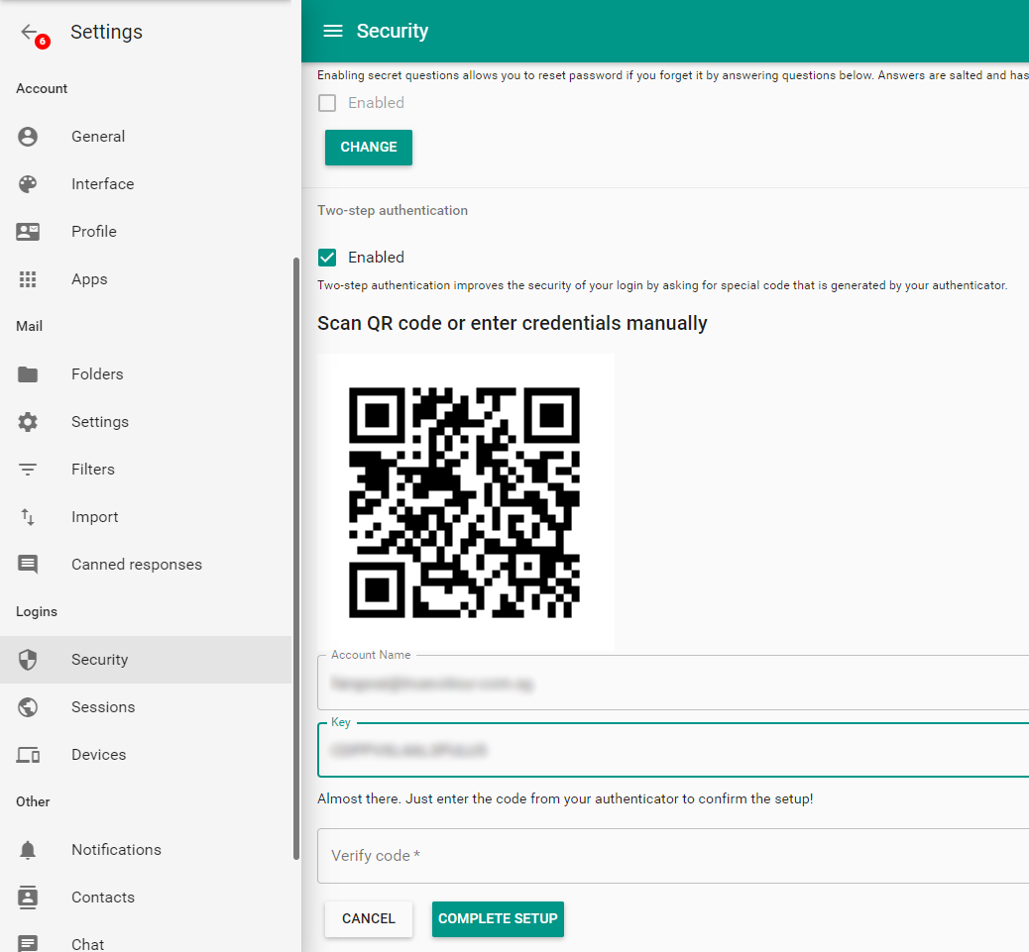Select Import in the sidebar
This screenshot has height=952, width=1029.
(x=146, y=517)
